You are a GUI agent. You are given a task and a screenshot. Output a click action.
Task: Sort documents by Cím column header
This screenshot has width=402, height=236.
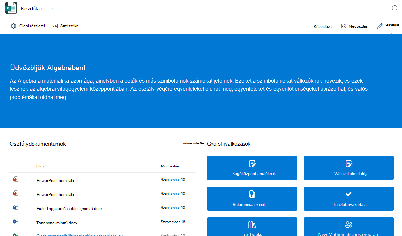[x=40, y=166]
